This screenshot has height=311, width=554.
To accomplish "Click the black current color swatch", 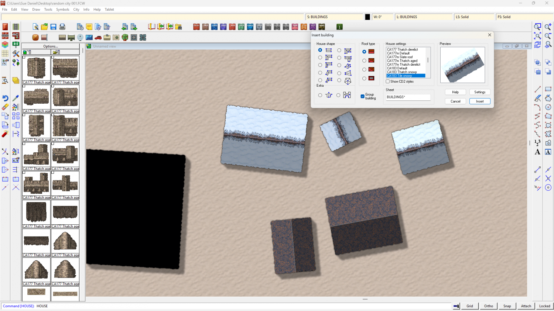I will 367,17.
